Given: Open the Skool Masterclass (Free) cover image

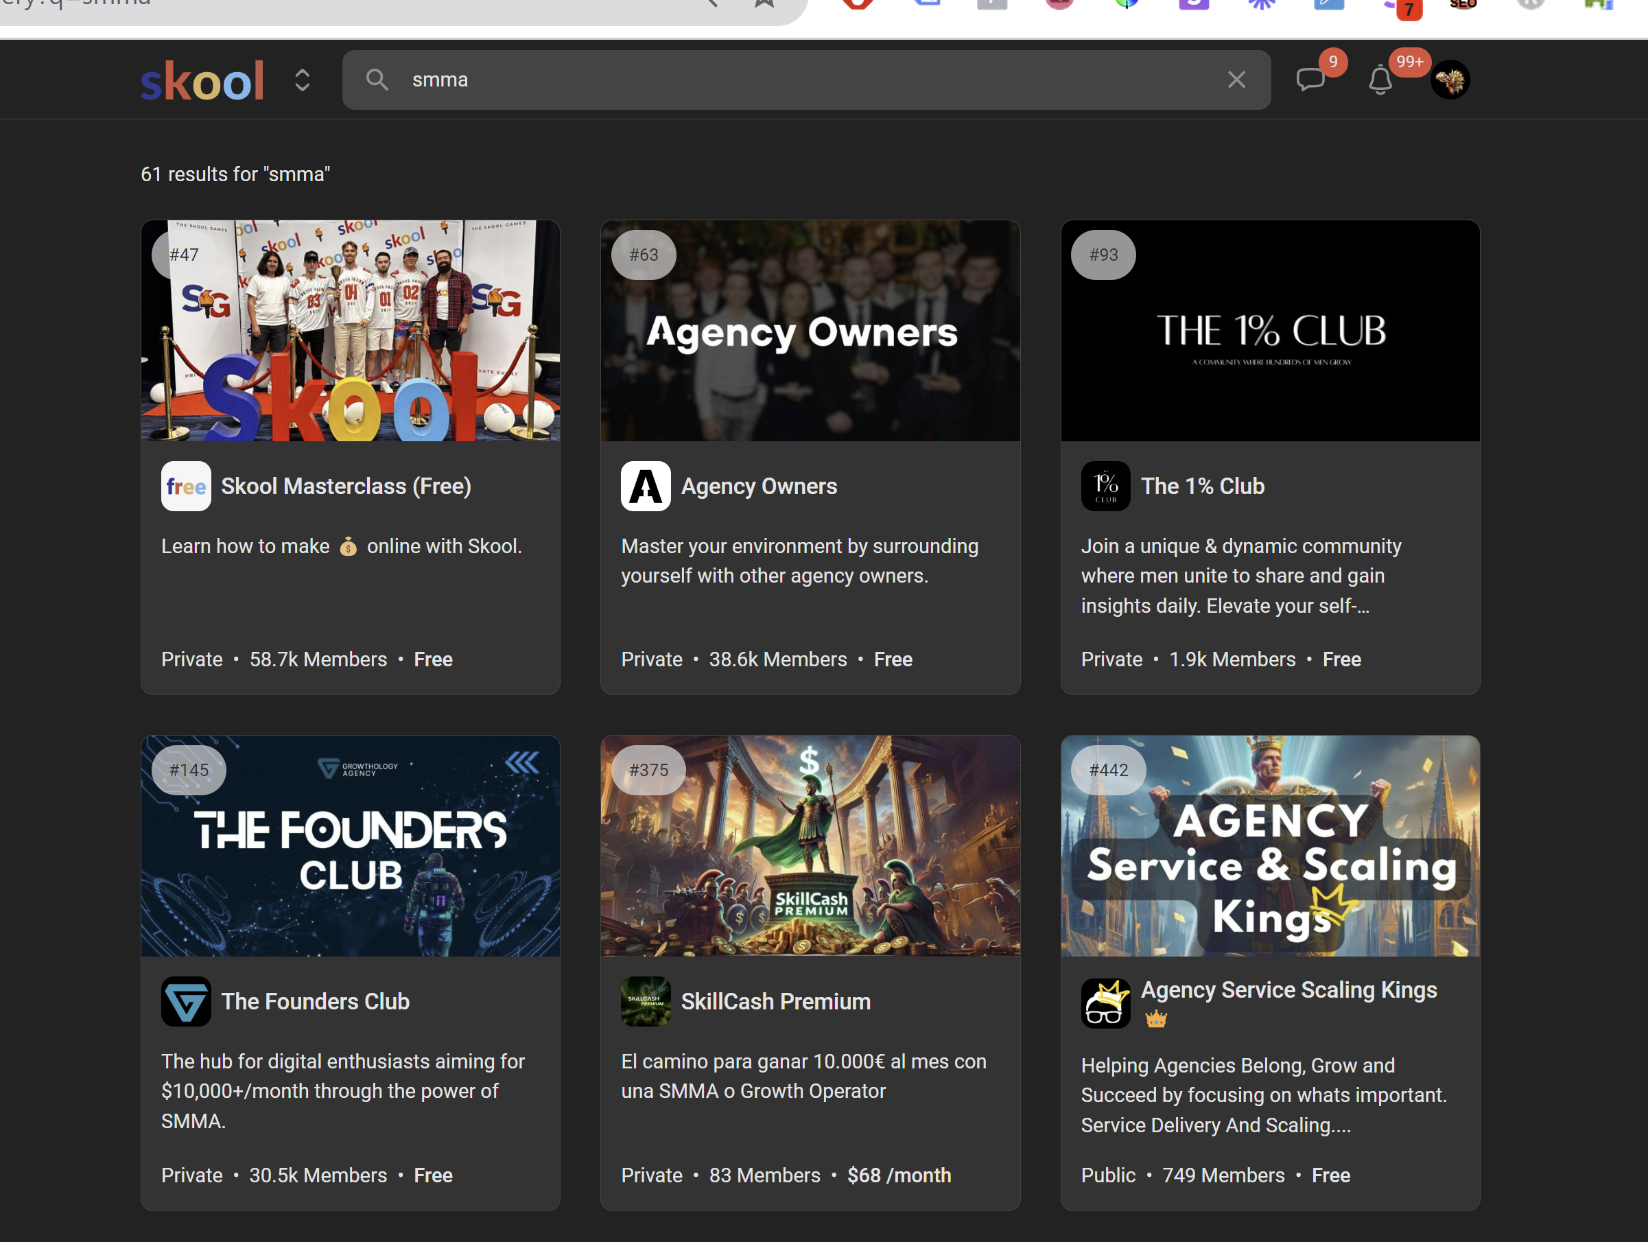Looking at the screenshot, I should pos(350,331).
